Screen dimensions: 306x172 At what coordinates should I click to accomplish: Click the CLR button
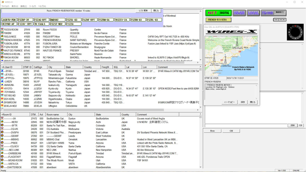[x=300, y=125]
